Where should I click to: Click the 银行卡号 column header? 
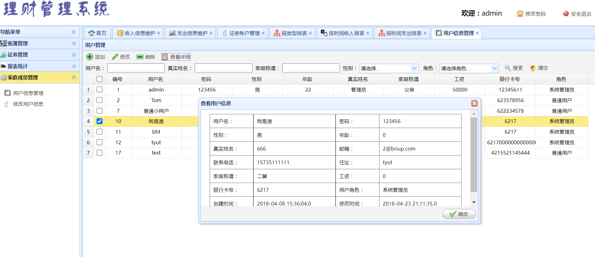coord(510,79)
